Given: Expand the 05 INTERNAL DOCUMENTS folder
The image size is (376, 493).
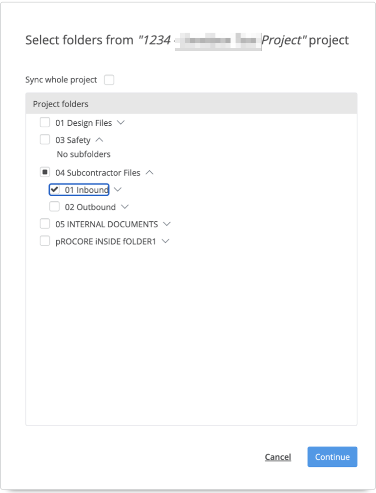Looking at the screenshot, I should pyautogui.click(x=167, y=223).
